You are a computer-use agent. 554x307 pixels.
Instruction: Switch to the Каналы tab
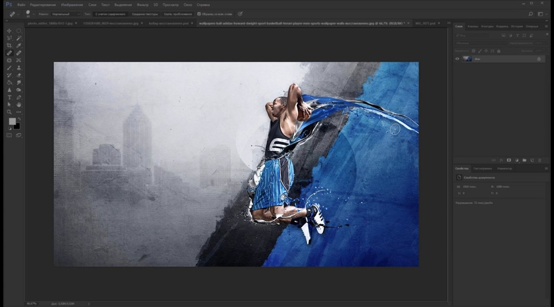pyautogui.click(x=473, y=26)
